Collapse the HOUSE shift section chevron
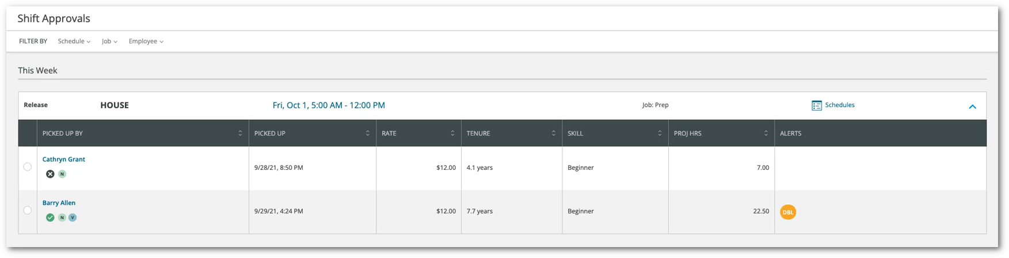 coord(972,107)
